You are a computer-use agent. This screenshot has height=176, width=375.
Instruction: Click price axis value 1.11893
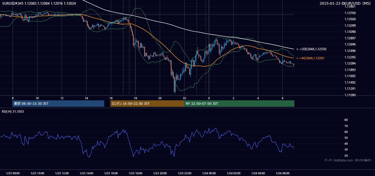pyautogui.click(x=350, y=70)
